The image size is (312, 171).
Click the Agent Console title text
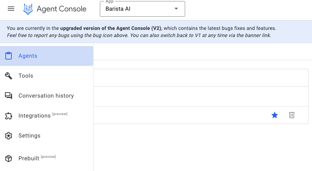61,9
